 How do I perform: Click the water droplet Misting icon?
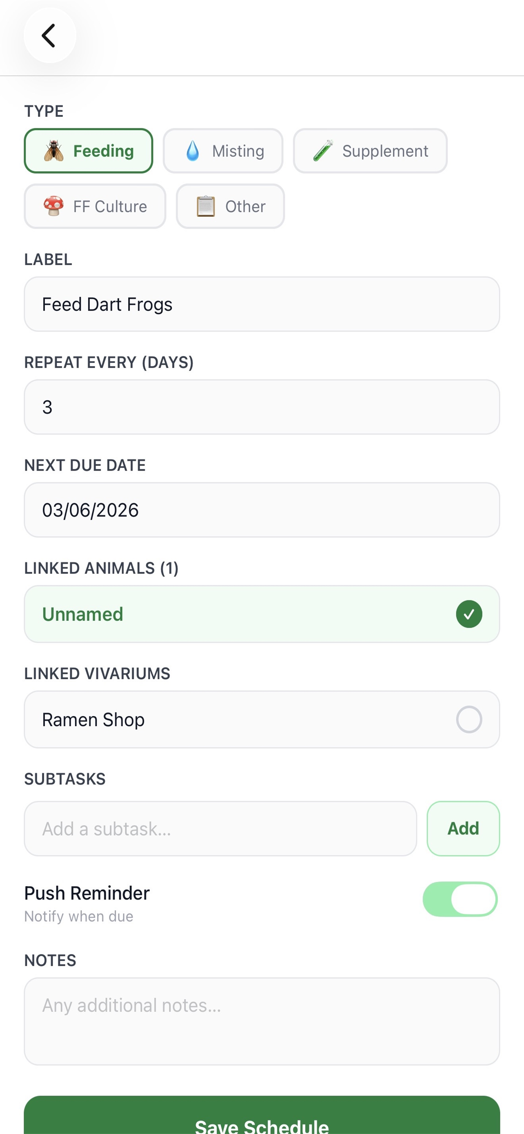192,151
